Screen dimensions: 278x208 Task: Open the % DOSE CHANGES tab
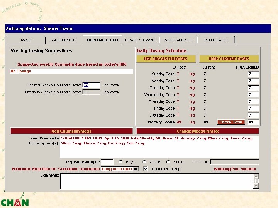[x=140, y=40]
